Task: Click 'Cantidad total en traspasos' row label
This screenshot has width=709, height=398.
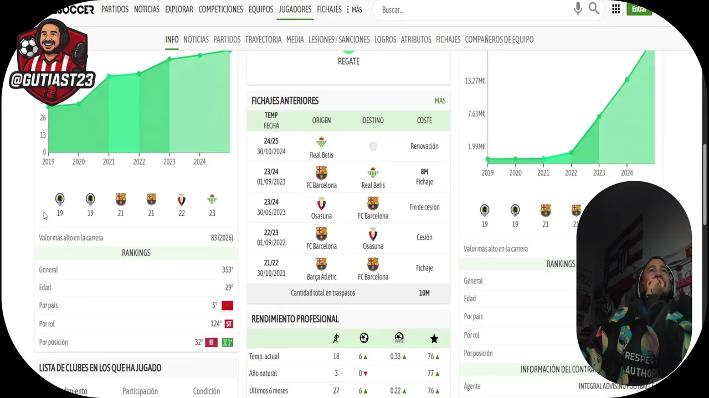Action: [x=323, y=293]
